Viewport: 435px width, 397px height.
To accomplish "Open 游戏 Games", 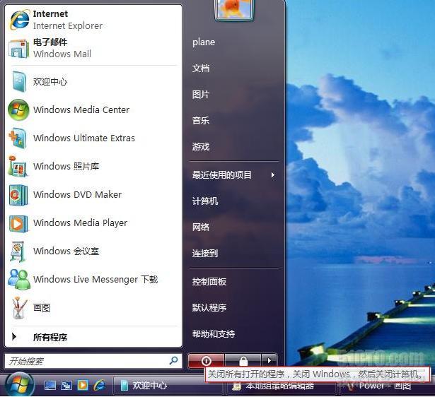I will pyautogui.click(x=201, y=146).
